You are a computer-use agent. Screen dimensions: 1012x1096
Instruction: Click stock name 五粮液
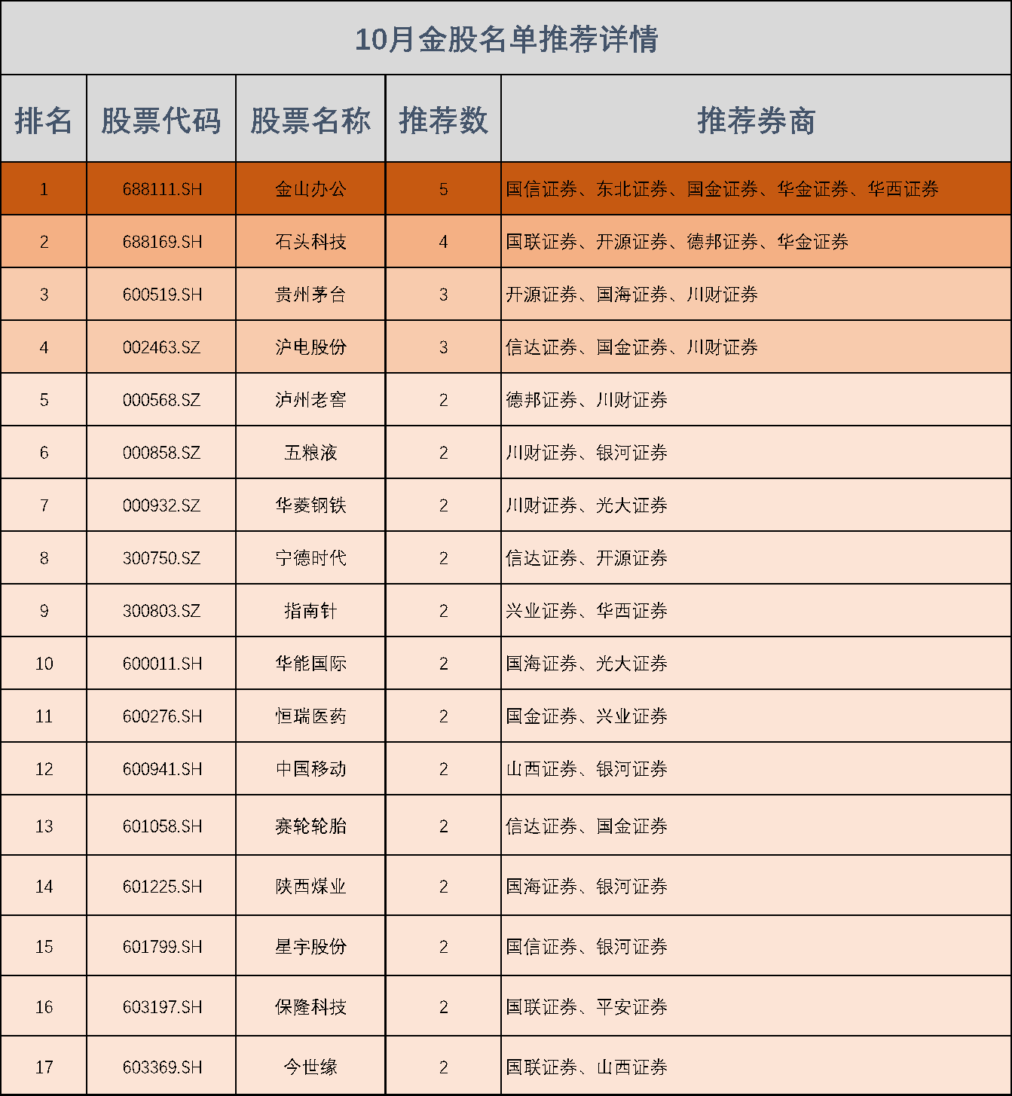tap(310, 453)
